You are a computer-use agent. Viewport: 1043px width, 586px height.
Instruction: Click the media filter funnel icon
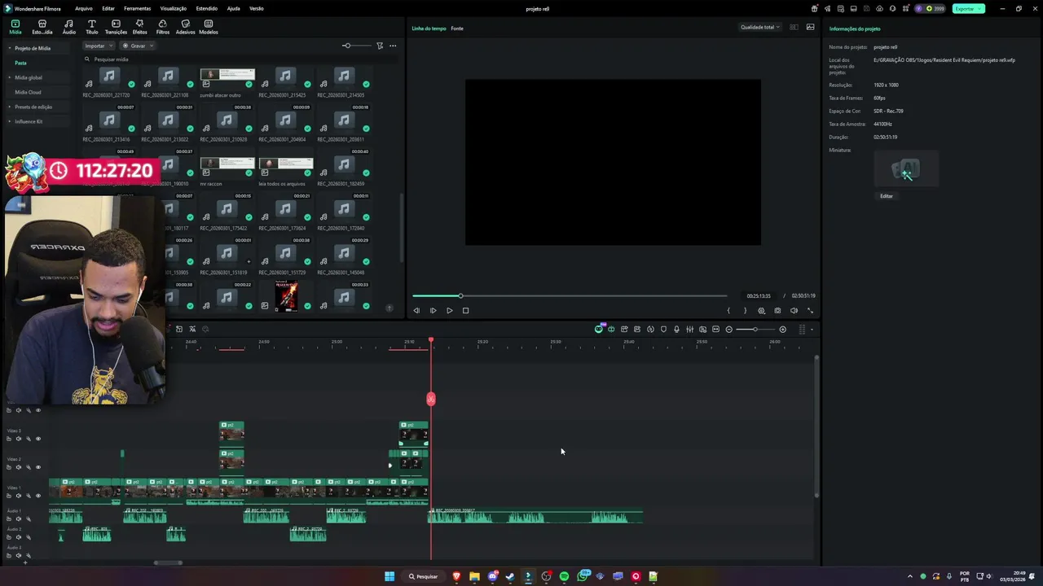tap(380, 46)
